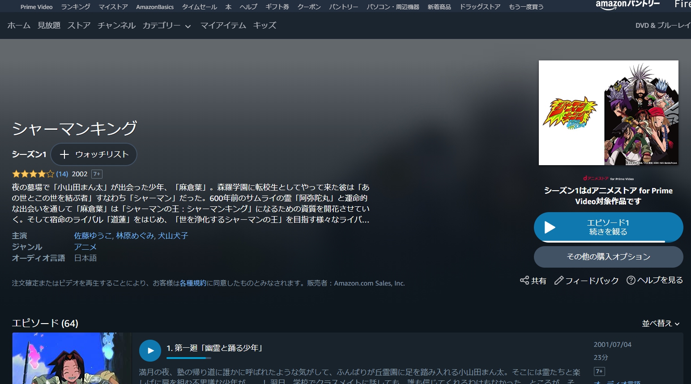Open the 本 link in top bar
This screenshot has height=384, width=691.
[228, 7]
